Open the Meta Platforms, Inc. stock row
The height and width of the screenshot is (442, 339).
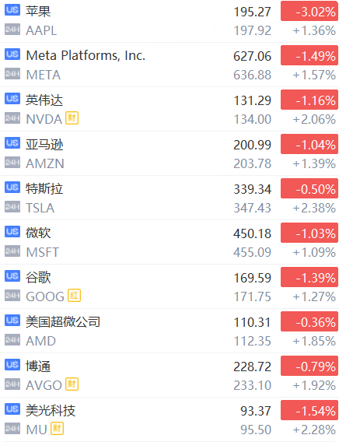coord(169,65)
